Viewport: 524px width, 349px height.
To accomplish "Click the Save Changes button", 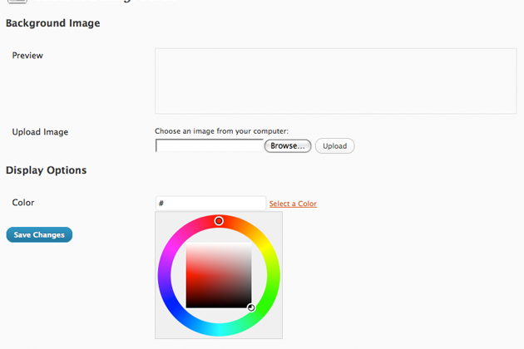I will click(x=39, y=235).
